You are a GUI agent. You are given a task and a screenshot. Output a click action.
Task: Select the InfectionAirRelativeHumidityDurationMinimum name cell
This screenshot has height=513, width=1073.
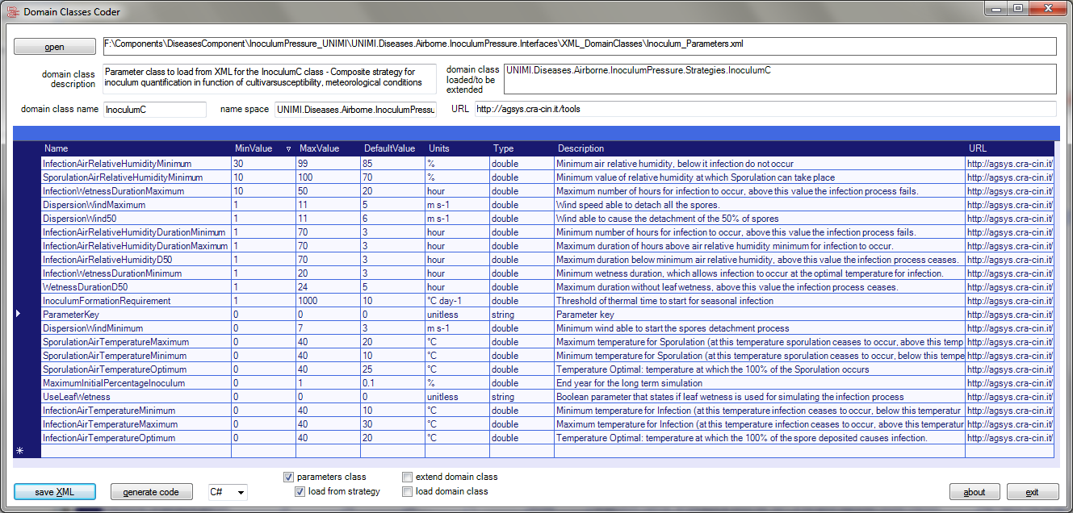pos(136,232)
